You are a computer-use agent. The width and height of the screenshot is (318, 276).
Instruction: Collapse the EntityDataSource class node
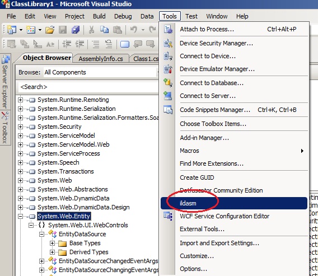point(41,234)
